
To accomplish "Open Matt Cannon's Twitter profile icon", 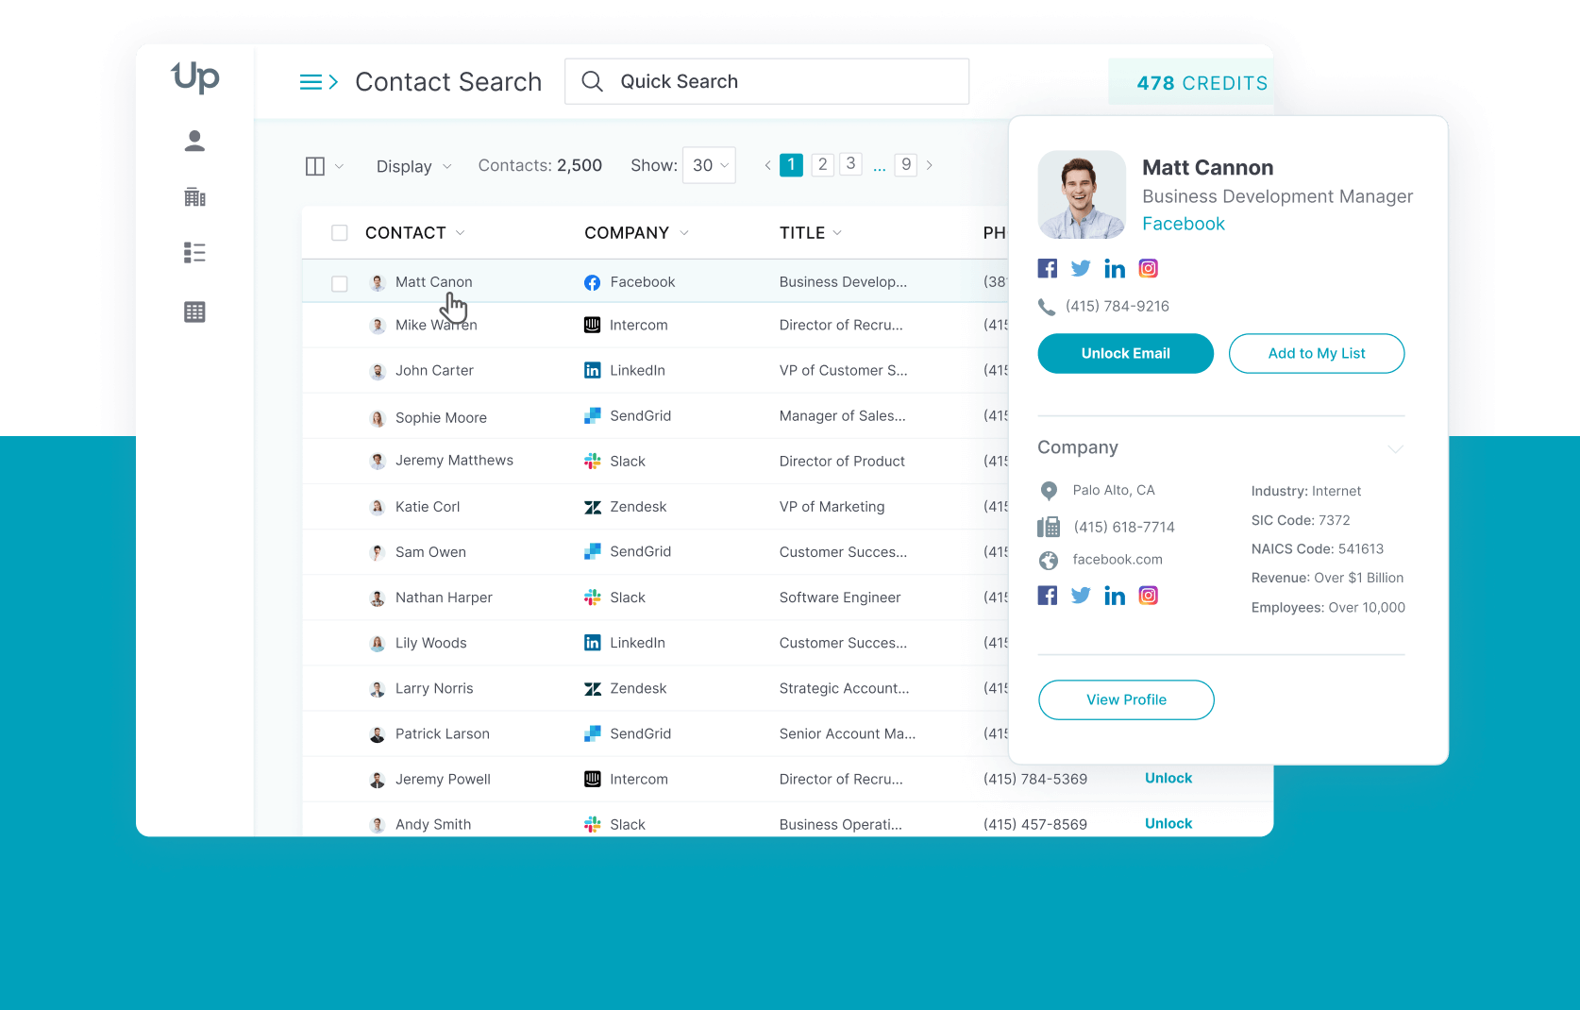I will (1081, 268).
